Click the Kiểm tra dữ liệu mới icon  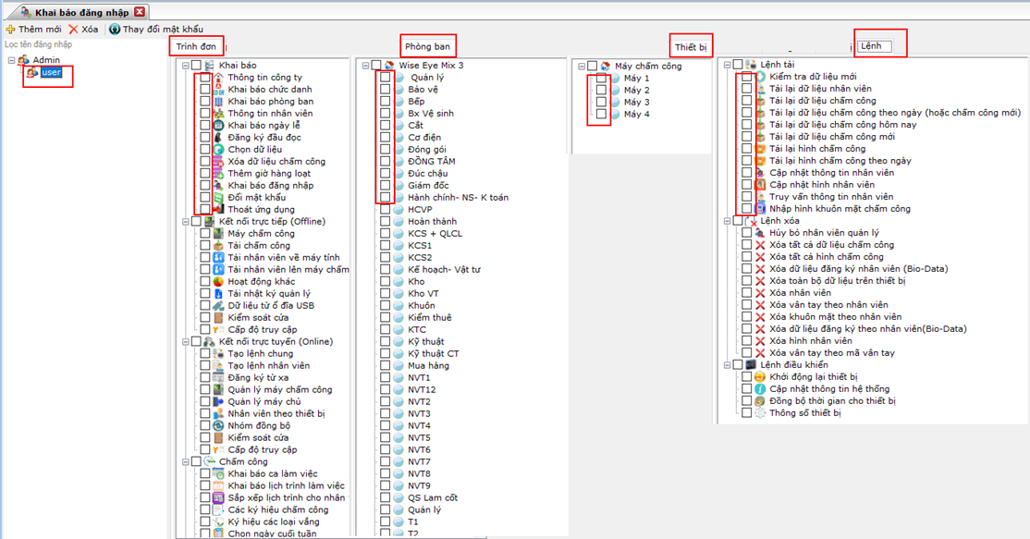coord(760,77)
